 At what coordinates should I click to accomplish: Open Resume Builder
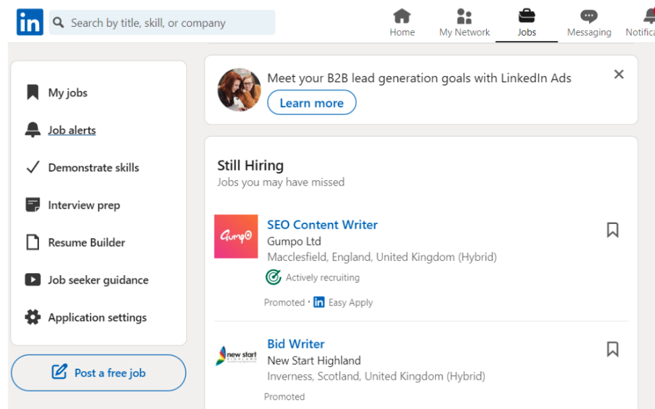tap(87, 242)
